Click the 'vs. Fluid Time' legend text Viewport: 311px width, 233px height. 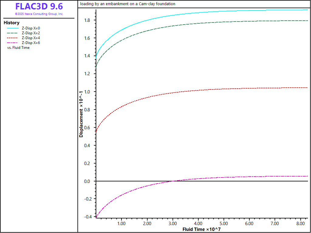pyautogui.click(x=18, y=48)
